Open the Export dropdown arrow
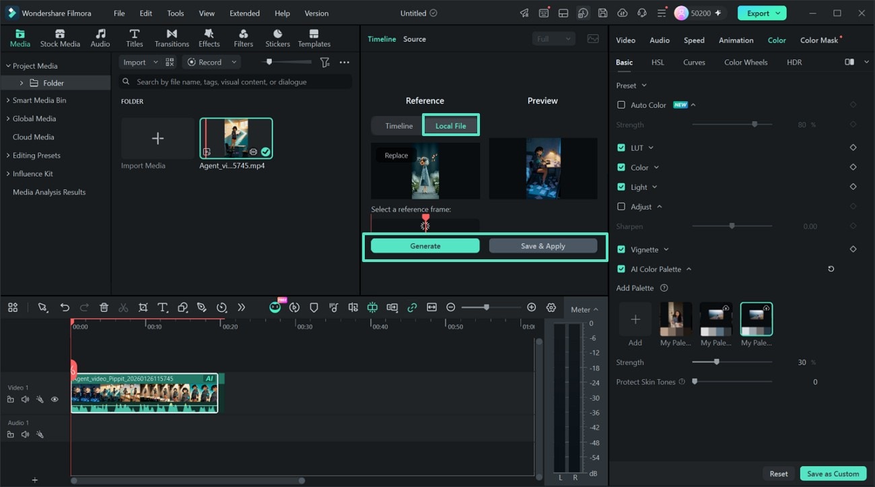The height and width of the screenshot is (487, 875). click(x=779, y=13)
